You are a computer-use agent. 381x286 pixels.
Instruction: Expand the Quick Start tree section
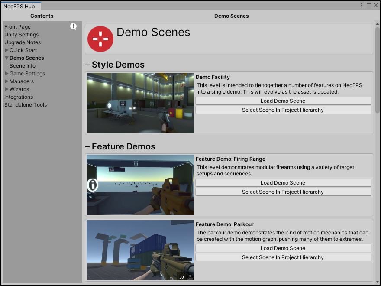[x=7, y=50]
